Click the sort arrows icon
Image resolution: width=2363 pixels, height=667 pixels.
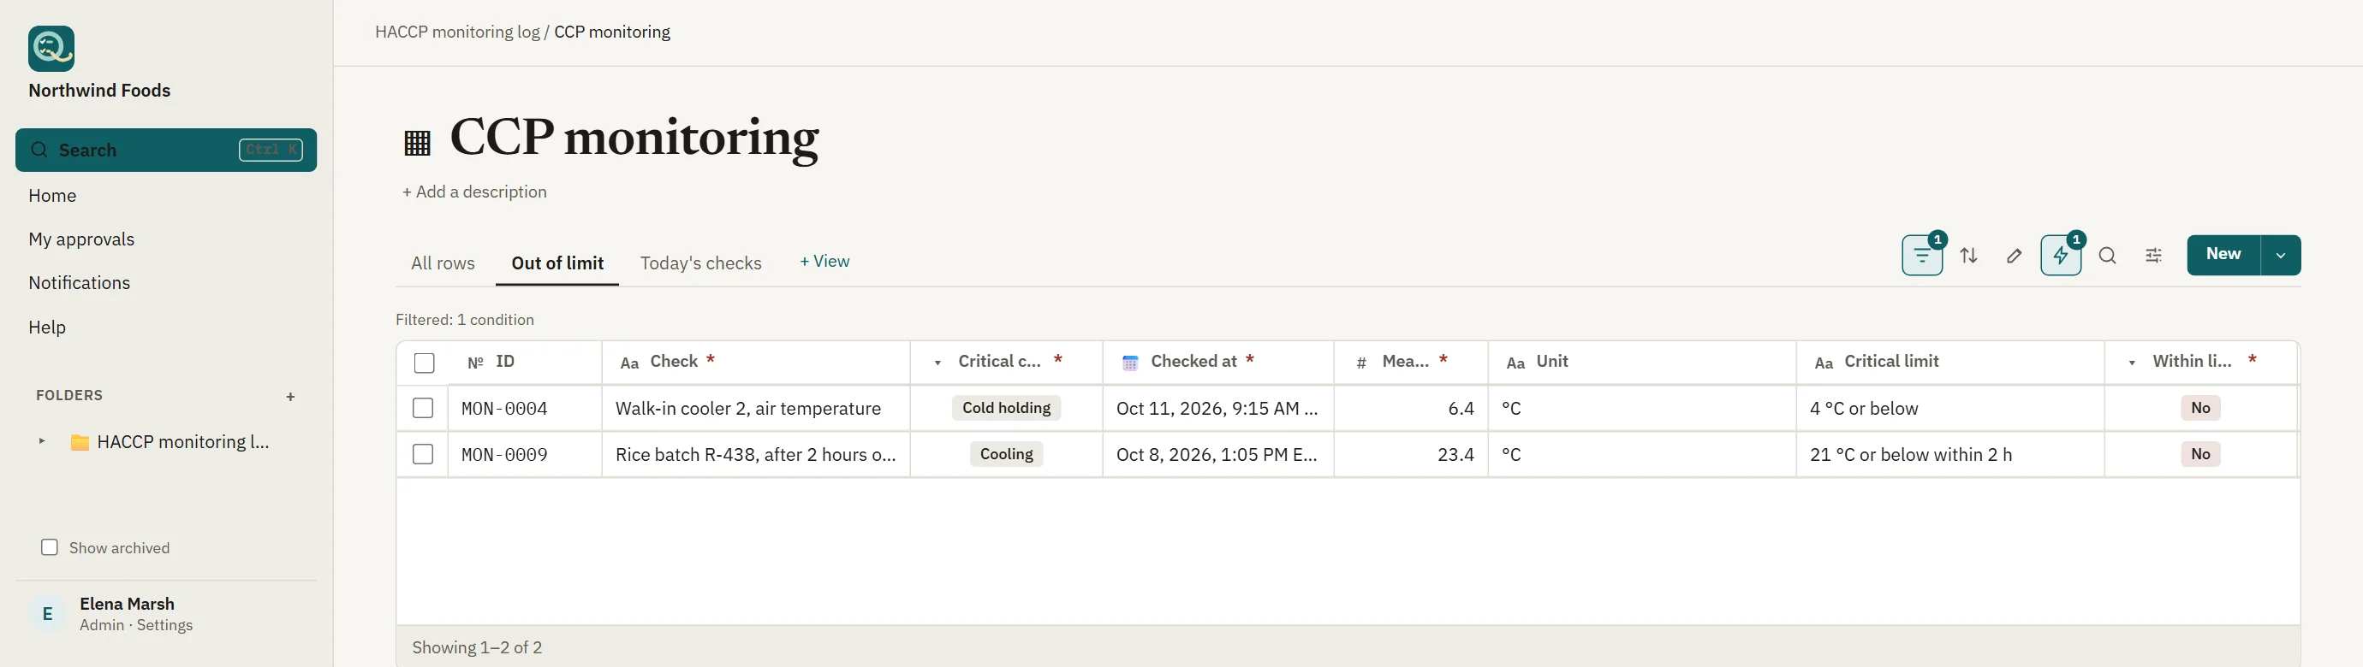click(x=1968, y=256)
